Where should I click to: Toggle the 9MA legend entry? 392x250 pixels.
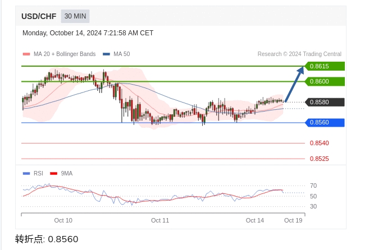(61, 173)
